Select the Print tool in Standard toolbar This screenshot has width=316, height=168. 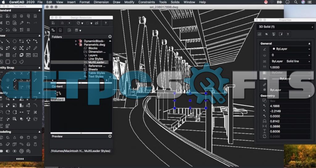[22, 16]
